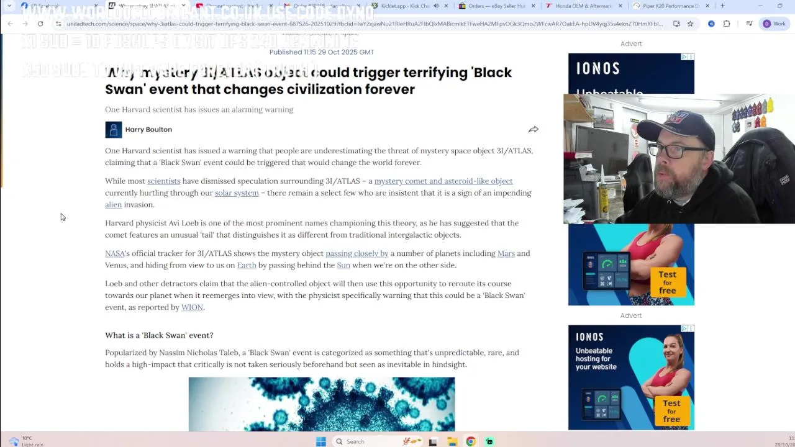Close the eBay Seller Hub tab
The height and width of the screenshot is (447, 795).
pyautogui.click(x=533, y=6)
